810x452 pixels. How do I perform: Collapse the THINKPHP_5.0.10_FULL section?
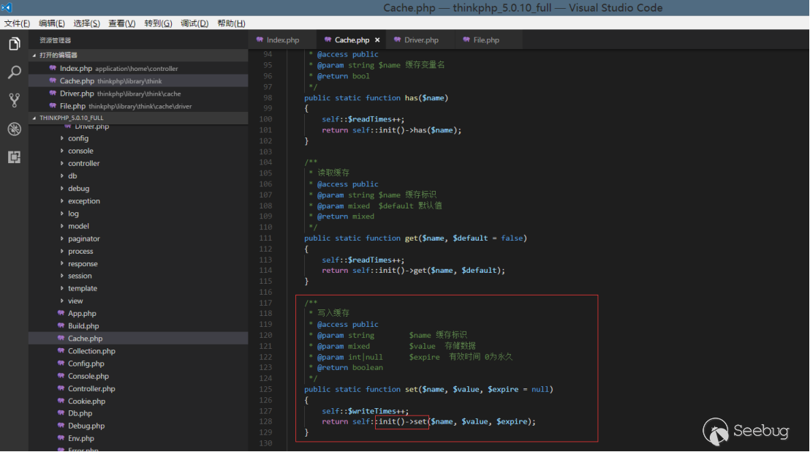tap(138, 118)
